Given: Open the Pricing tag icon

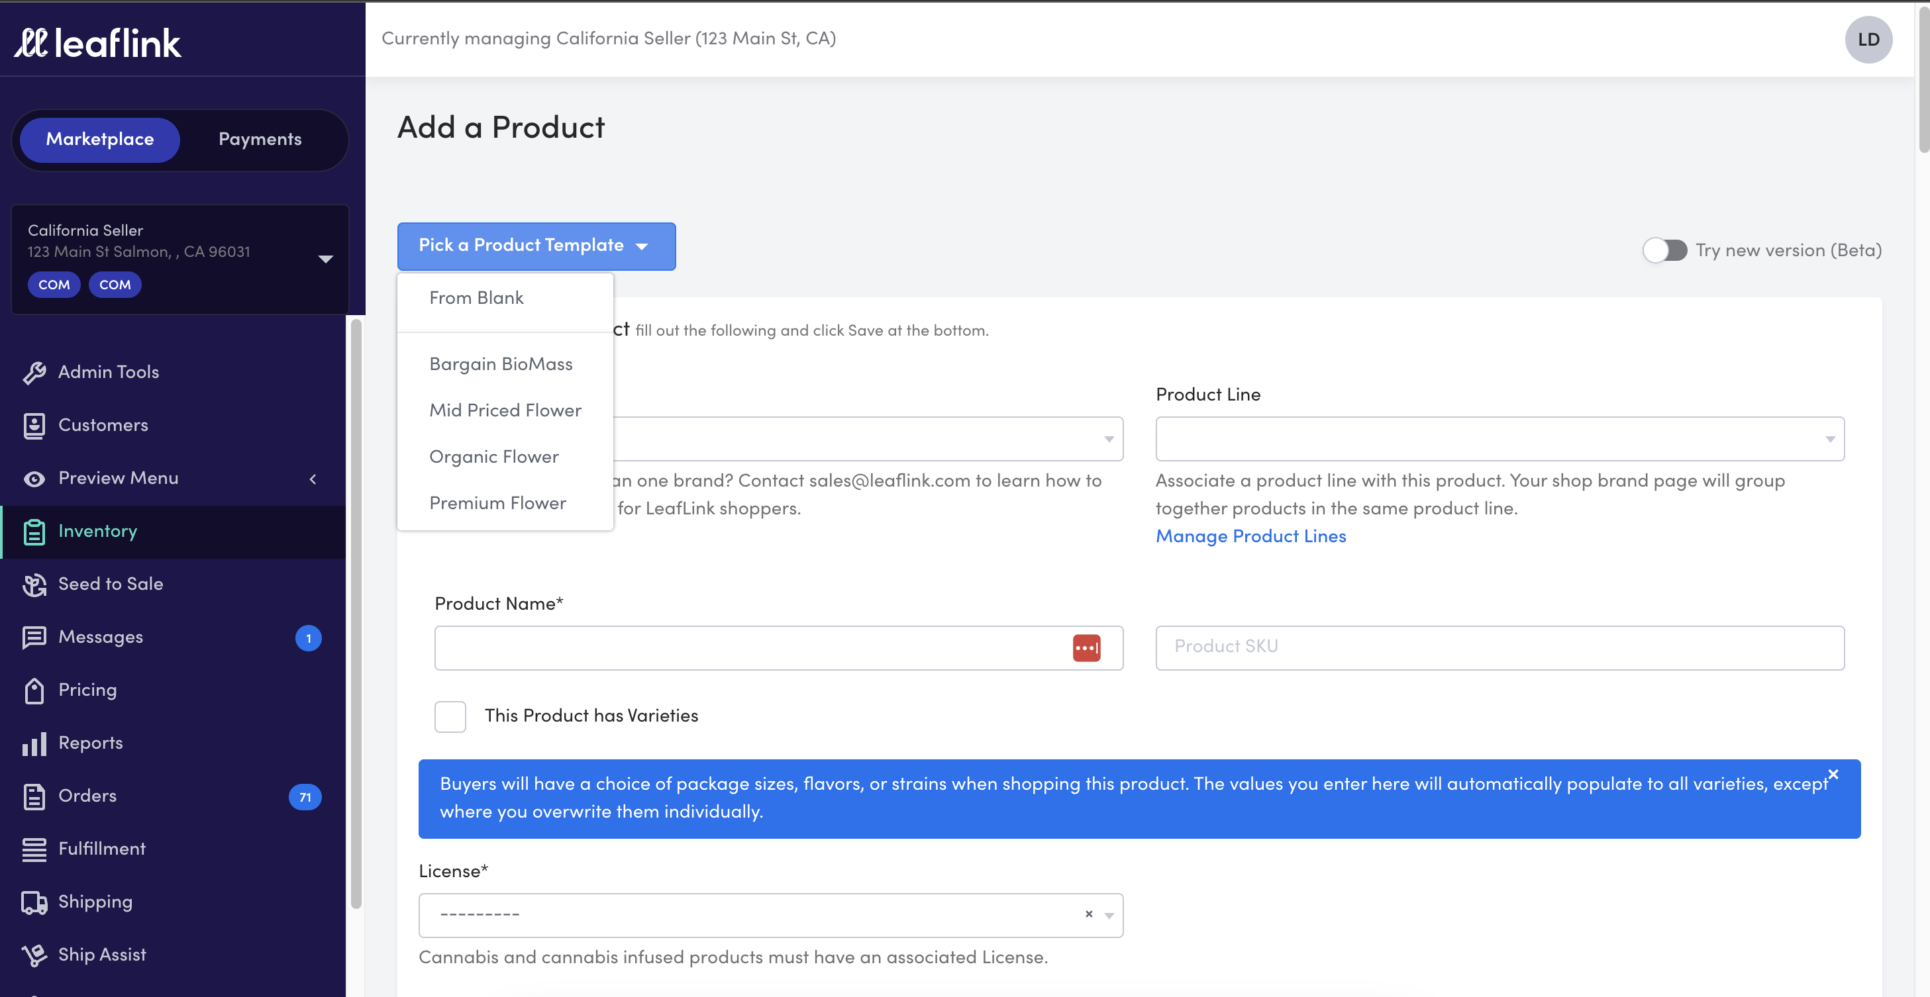Looking at the screenshot, I should [34, 690].
